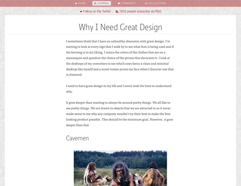
Task: Open the '1653 people subscribe via RSS' link
Action: click(140, 11)
